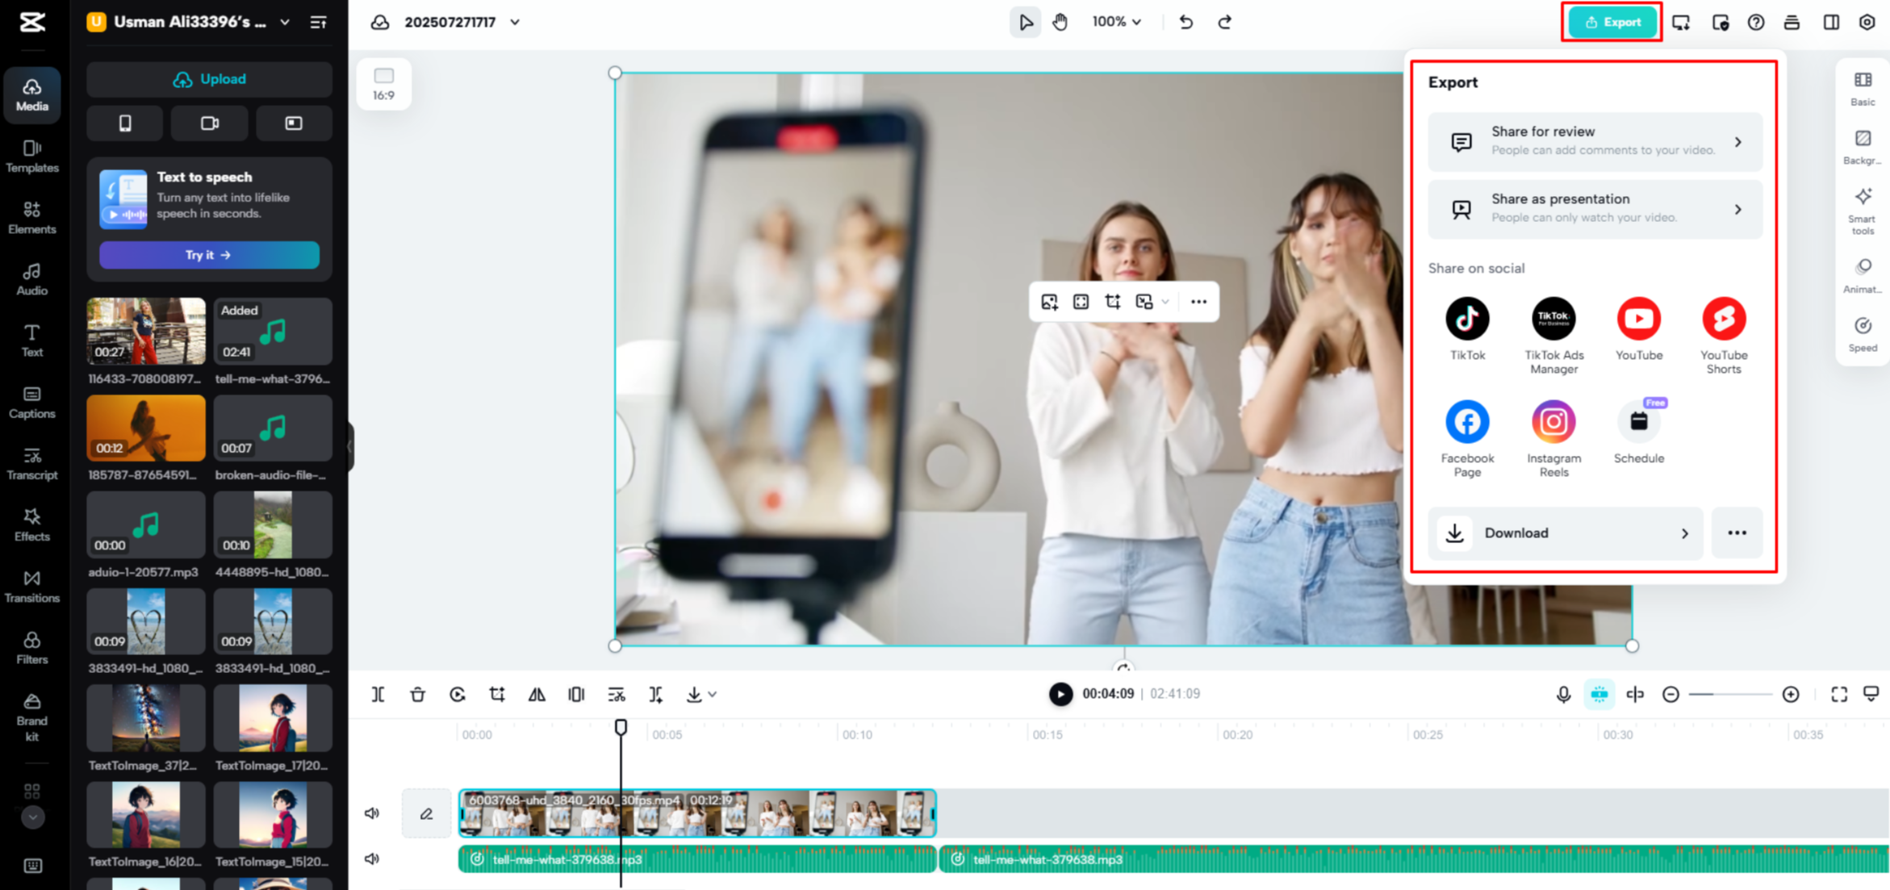Open the Transitions tab in sidebar

pos(31,587)
